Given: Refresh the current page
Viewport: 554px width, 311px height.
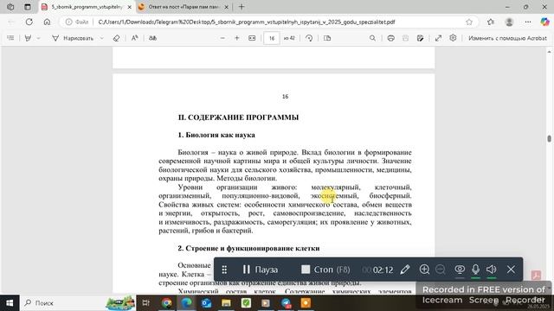Looking at the screenshot, I should [x=29, y=22].
